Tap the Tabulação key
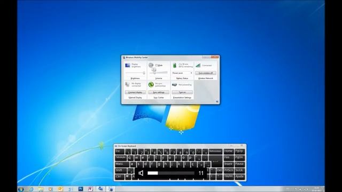This screenshot has width=342, height=192. [x=121, y=158]
